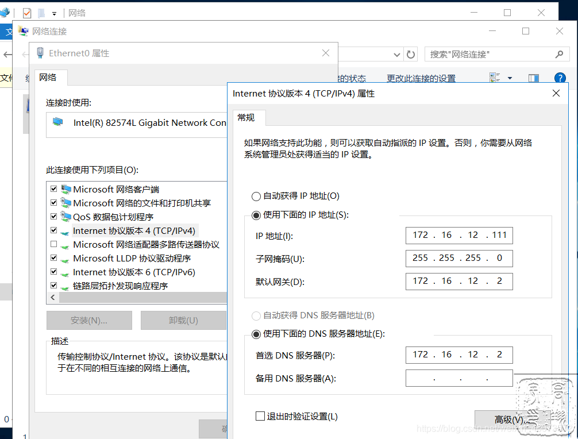Select 'Use the following IP address' radio button

[x=256, y=215]
